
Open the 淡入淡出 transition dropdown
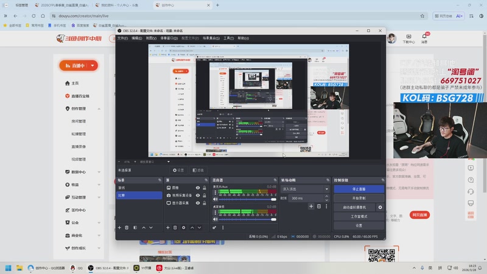click(305, 189)
